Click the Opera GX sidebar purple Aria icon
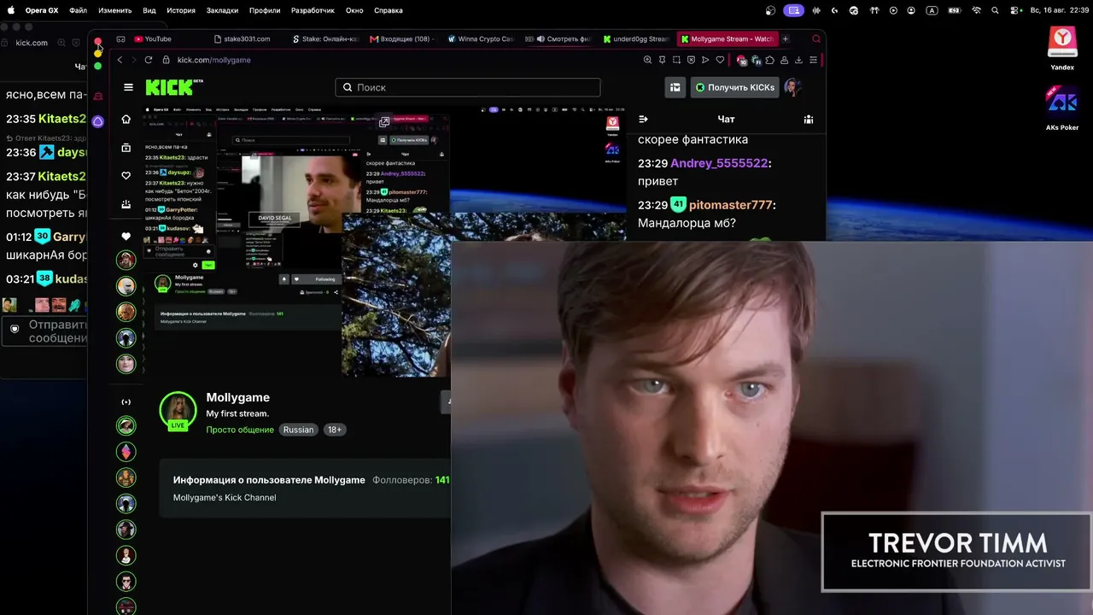The height and width of the screenshot is (615, 1093). (98, 121)
